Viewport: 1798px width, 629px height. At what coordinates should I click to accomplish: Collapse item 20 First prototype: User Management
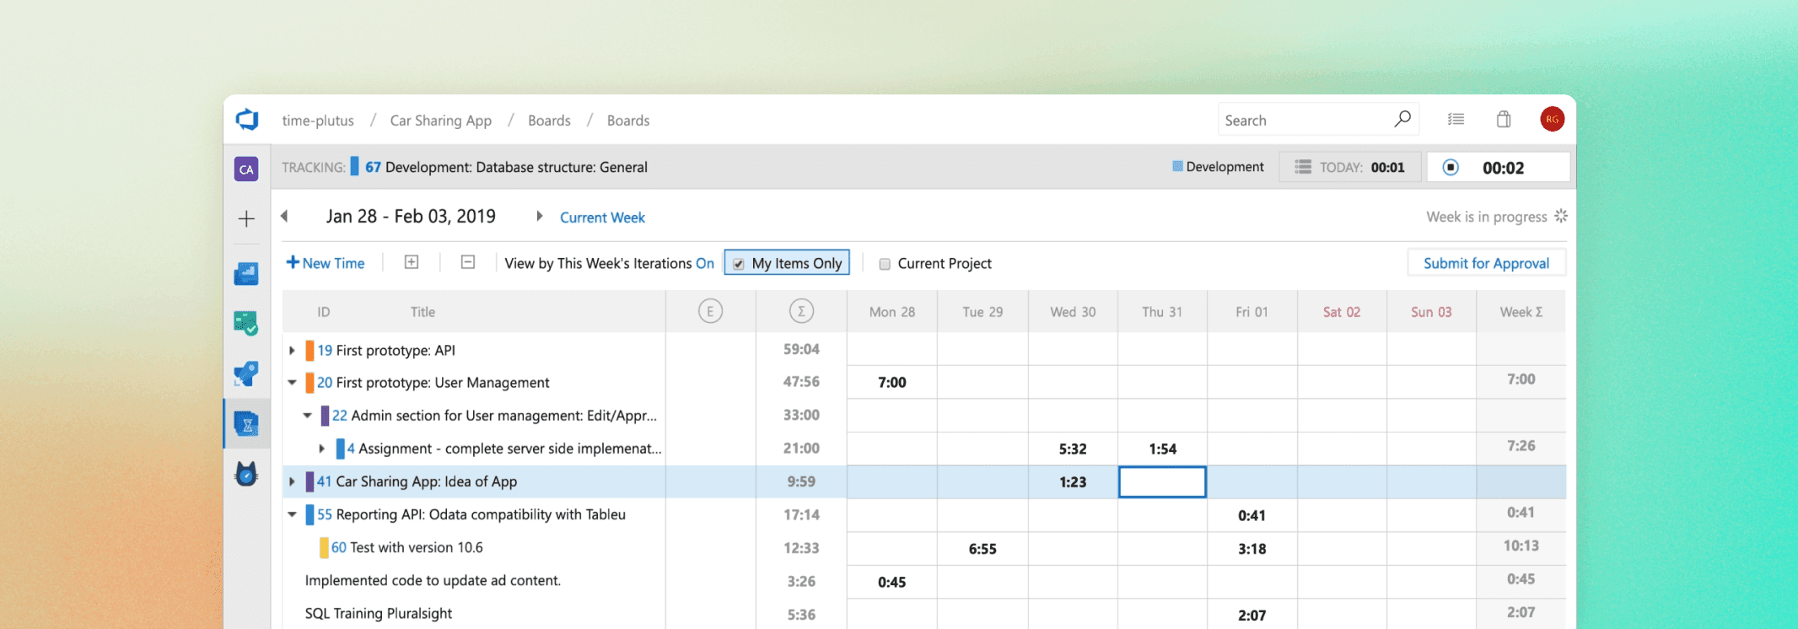292,383
